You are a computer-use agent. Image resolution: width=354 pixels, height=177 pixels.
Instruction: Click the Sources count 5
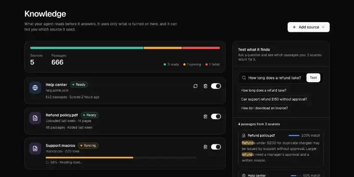pos(32,62)
